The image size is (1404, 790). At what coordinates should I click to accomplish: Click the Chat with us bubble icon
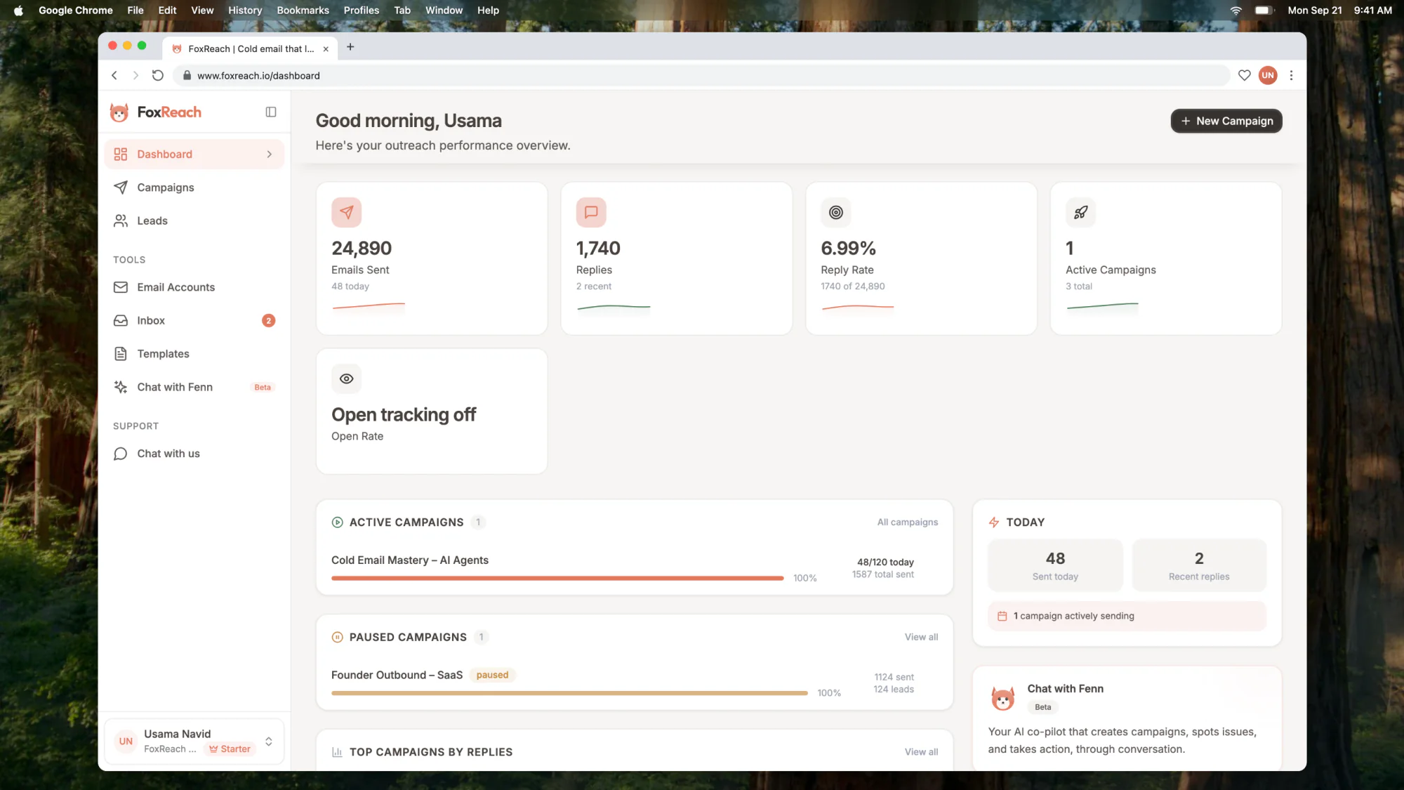pos(121,454)
